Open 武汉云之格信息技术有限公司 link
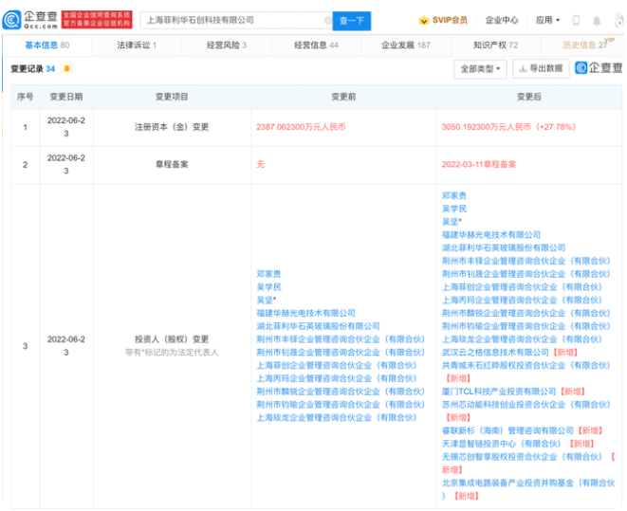The height and width of the screenshot is (511, 627). (495, 353)
